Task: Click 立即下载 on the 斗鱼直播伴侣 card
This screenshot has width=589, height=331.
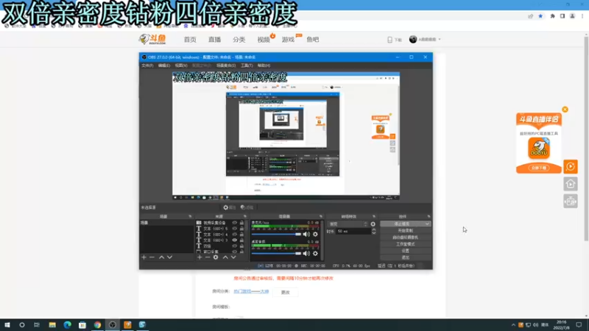Action: pyautogui.click(x=539, y=168)
